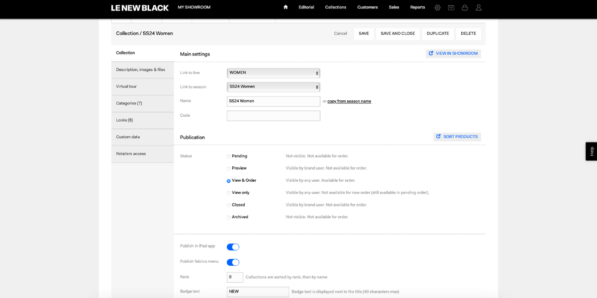Open the Retailers access sidebar tab

[142, 154]
